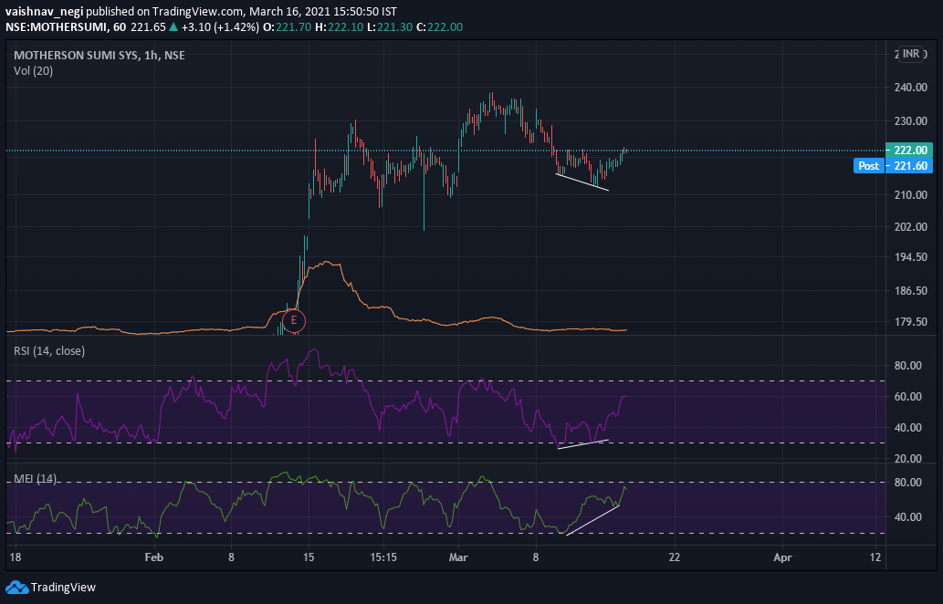Open the vaishnav_negi author name
Screen dimensions: 943x604
[45, 12]
